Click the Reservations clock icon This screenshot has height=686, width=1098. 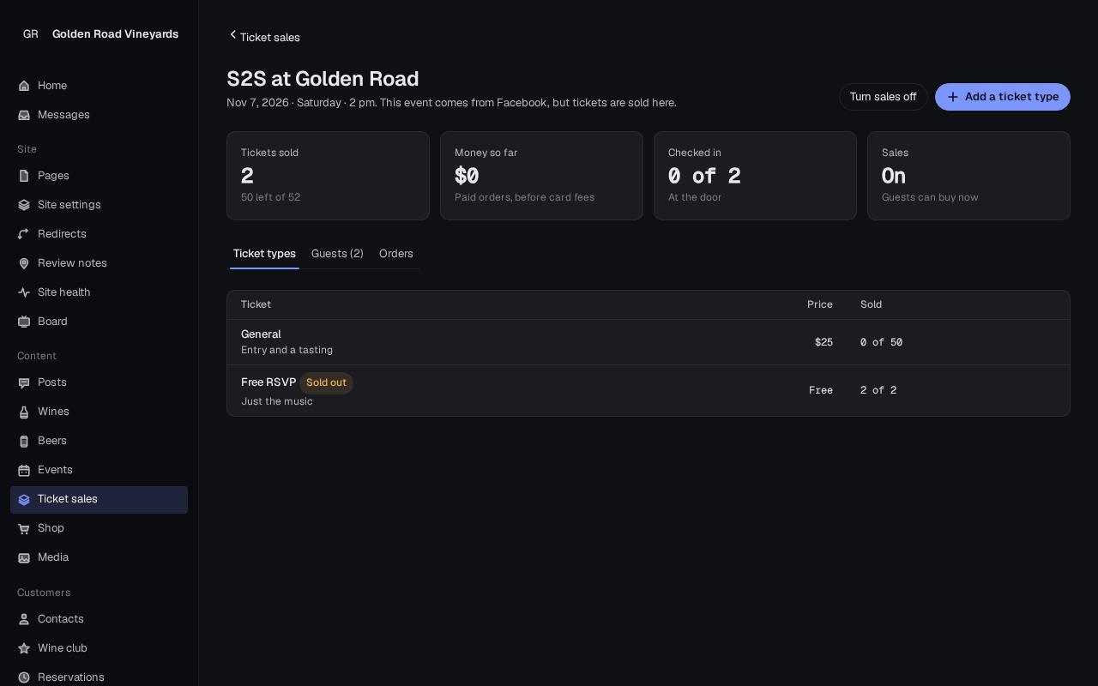click(x=24, y=677)
